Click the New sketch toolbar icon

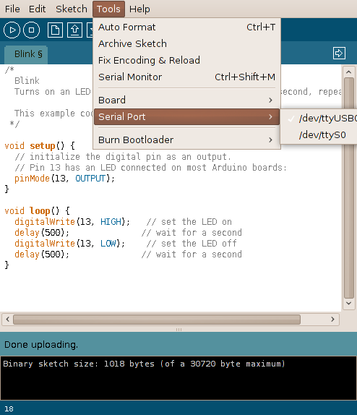pos(55,30)
